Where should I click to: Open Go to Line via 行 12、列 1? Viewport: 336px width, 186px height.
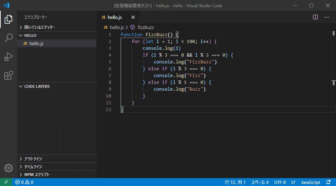coord(235,182)
